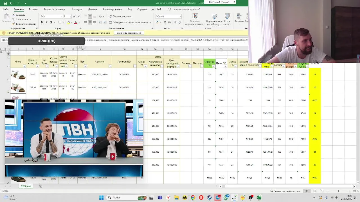This screenshot has width=360, height=202.
Task: Cut selection with the scissors Вырезать icon
Action: (19, 15)
